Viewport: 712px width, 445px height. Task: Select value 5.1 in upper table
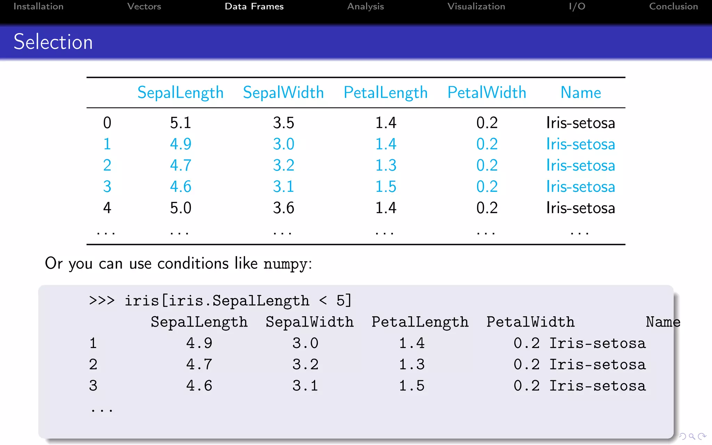click(x=180, y=123)
